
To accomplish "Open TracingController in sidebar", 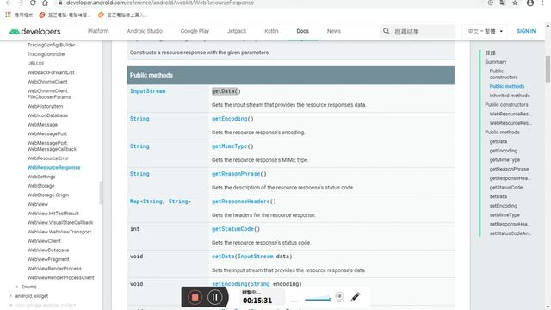I will point(46,54).
